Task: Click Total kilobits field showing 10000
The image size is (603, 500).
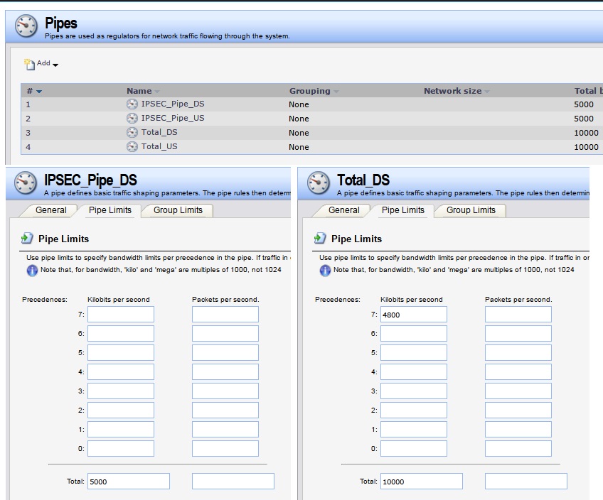Action: tap(421, 482)
